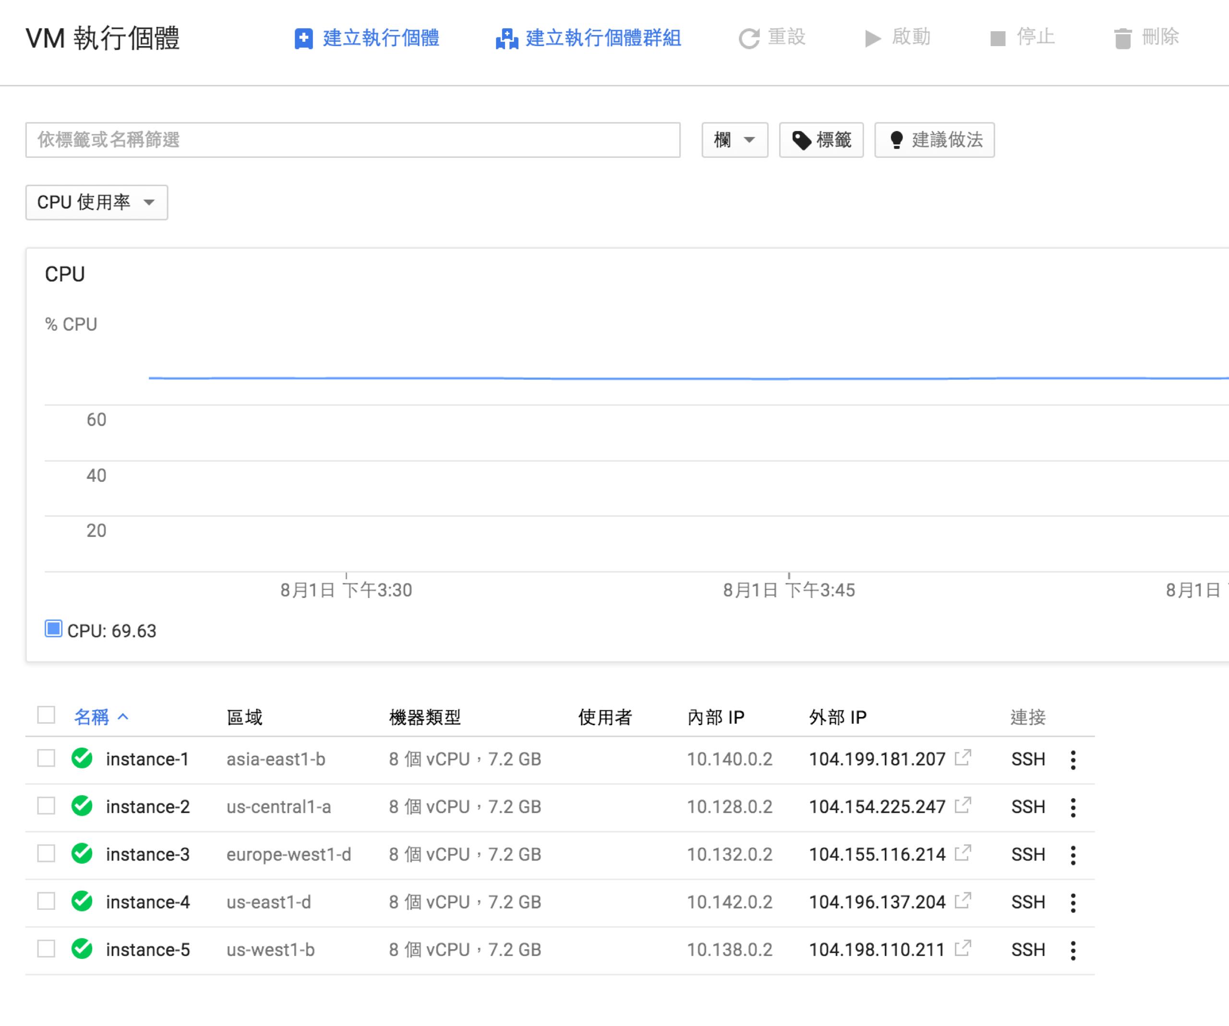Select the instance-1 row checkbox
This screenshot has width=1229, height=1026.
[46, 758]
